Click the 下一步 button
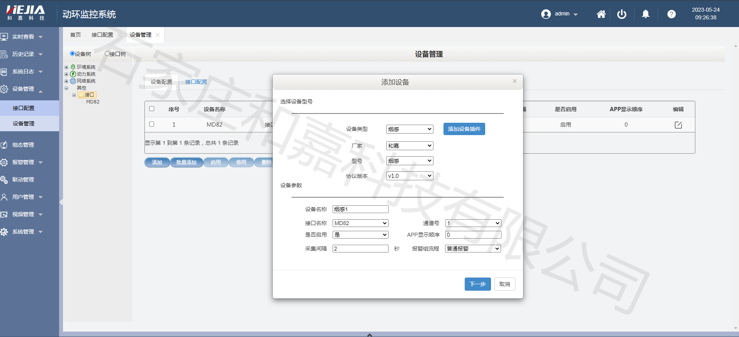 [x=477, y=284]
